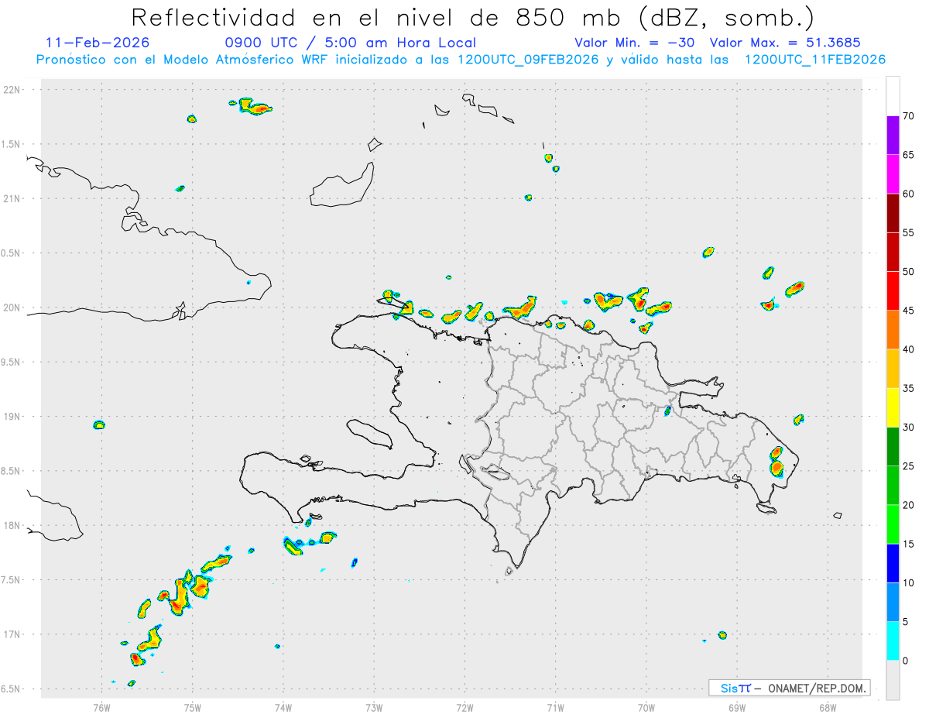
Task: Click the colorbar tick label '50'
Action: (909, 272)
